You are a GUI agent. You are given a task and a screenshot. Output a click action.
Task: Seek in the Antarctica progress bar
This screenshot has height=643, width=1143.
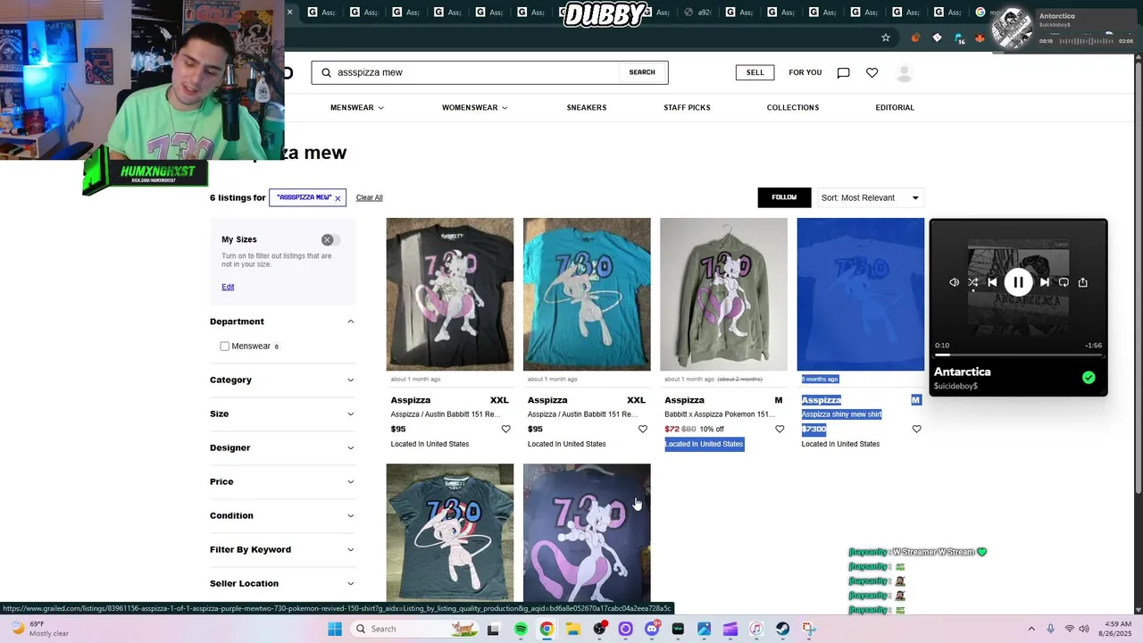[1018, 355]
